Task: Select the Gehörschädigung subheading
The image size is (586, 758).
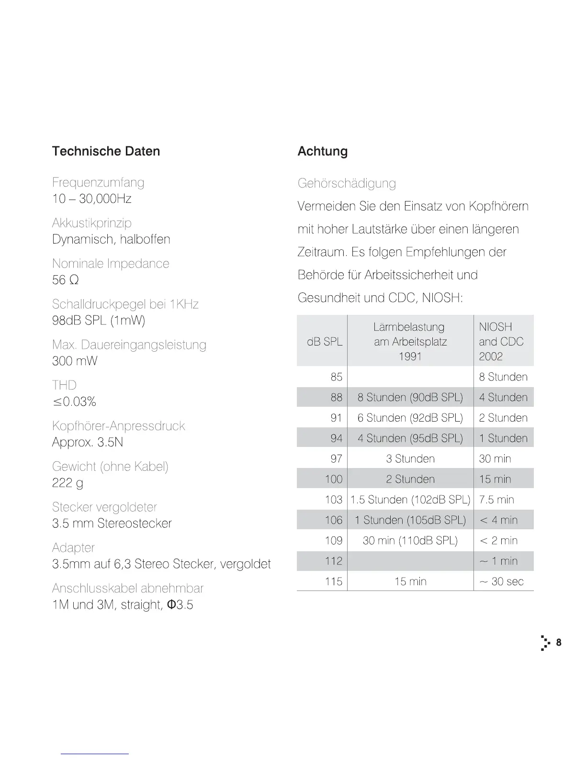Action: pyautogui.click(x=347, y=183)
